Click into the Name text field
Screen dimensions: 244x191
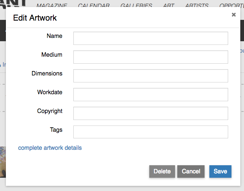pos(150,38)
